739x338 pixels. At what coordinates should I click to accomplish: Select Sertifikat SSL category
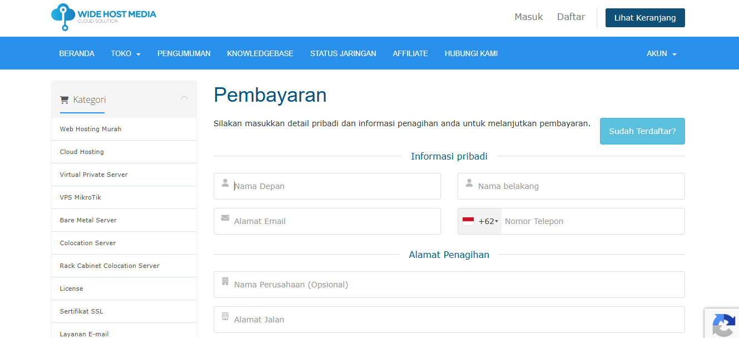coord(124,311)
